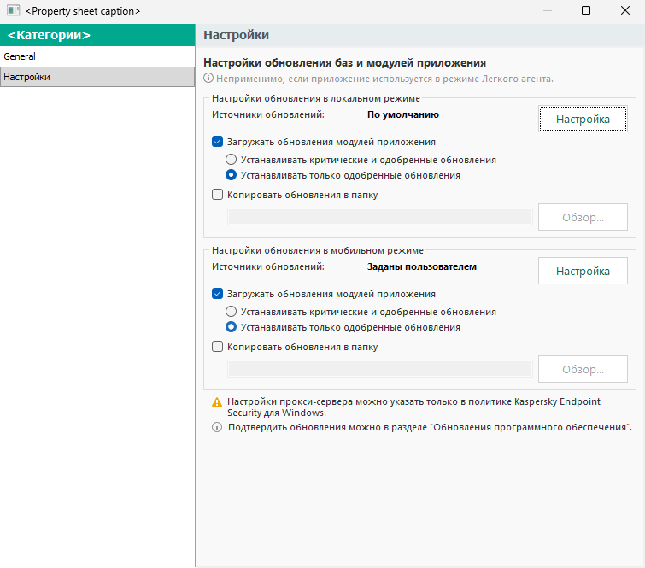Click the proxy server settings warning text
This screenshot has height=568, width=645.
(x=413, y=407)
